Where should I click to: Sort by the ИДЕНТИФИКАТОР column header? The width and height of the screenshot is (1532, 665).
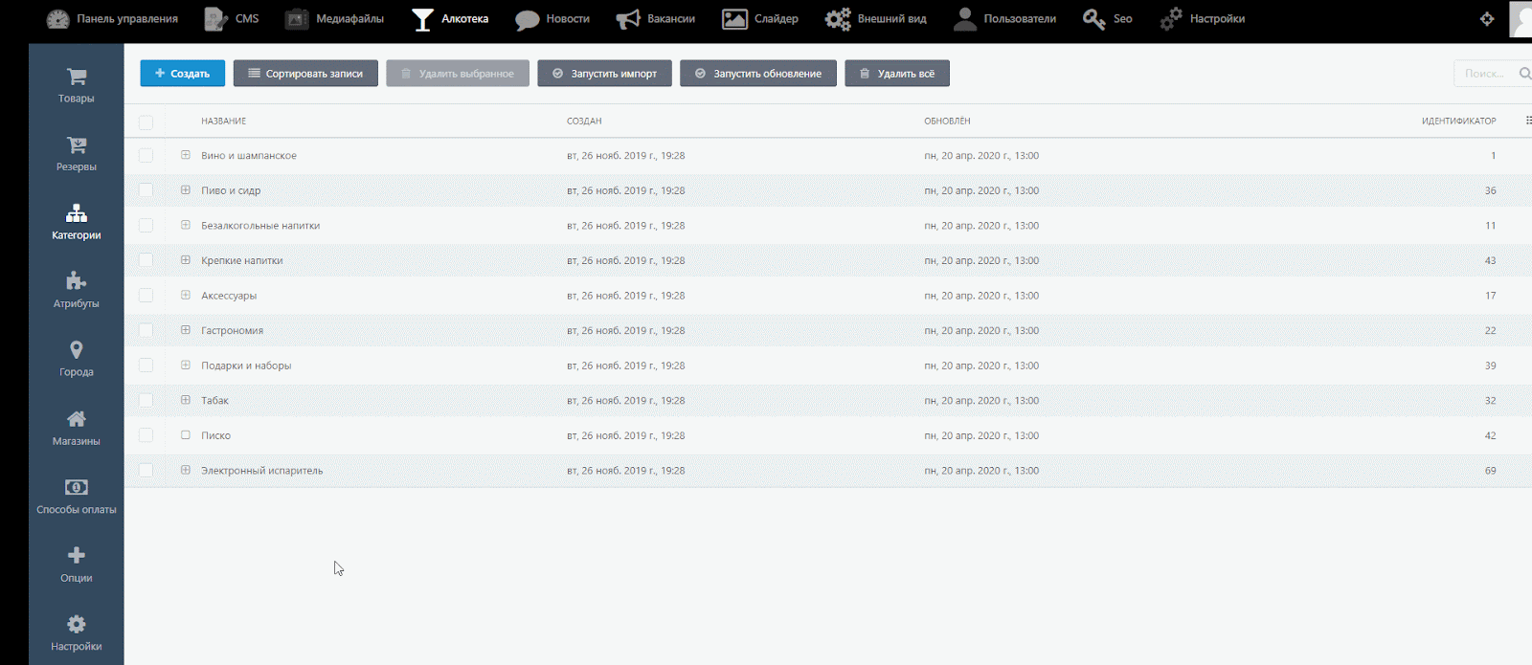tap(1459, 122)
